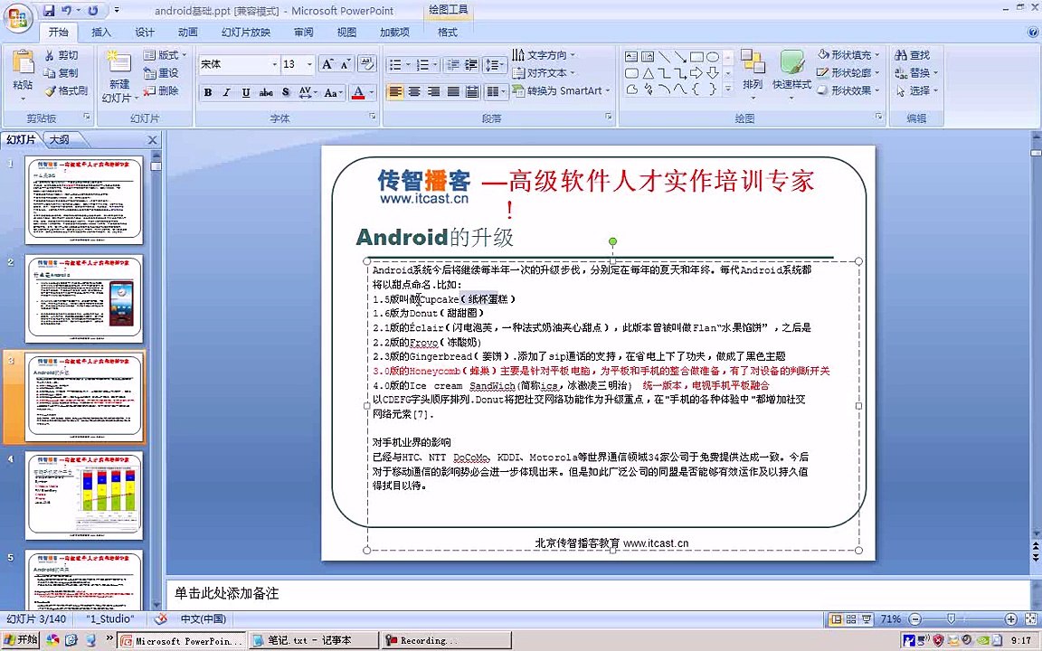Select the Text Box shape
The image size is (1042, 651).
click(631, 56)
